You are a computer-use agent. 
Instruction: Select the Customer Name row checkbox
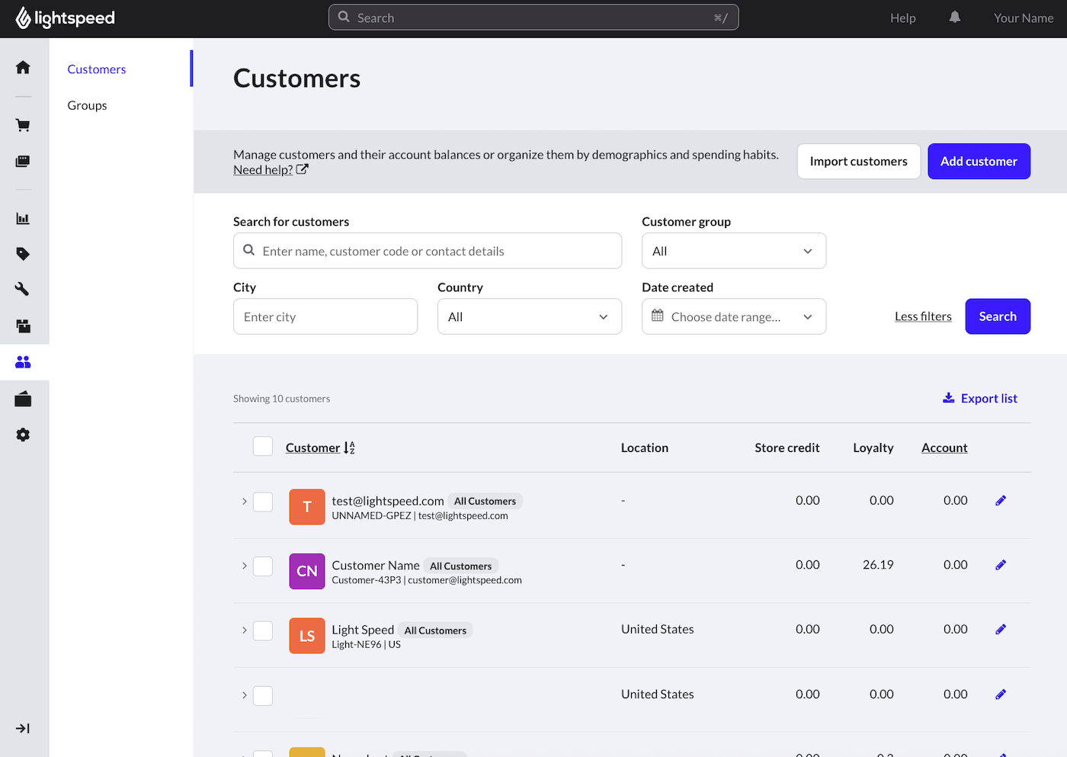pyautogui.click(x=263, y=566)
